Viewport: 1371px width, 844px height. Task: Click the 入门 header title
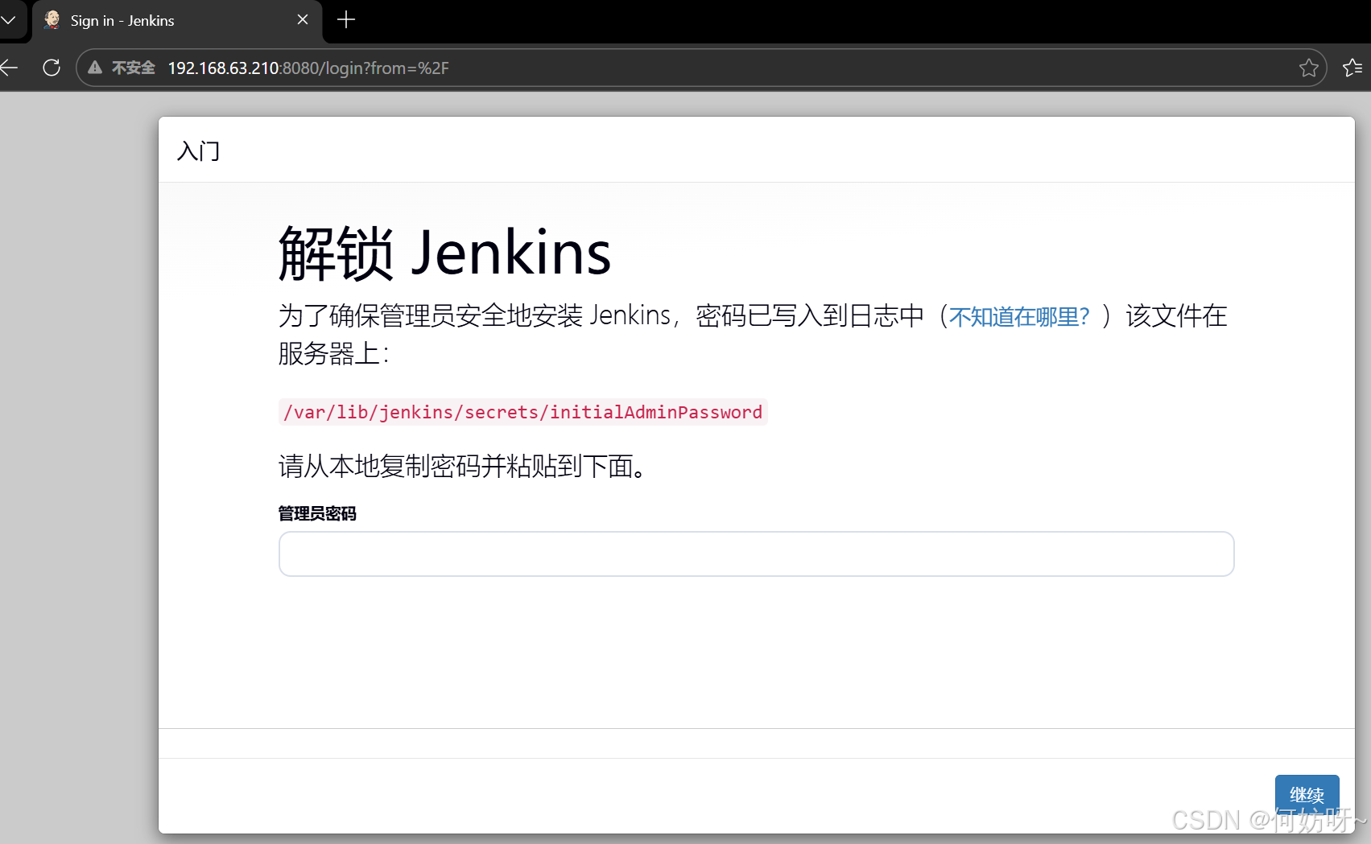tap(198, 150)
